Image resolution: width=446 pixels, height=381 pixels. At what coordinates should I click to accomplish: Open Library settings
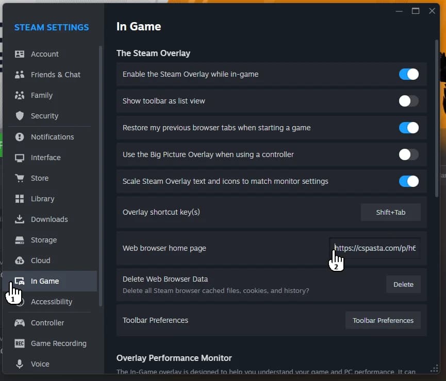pos(42,199)
